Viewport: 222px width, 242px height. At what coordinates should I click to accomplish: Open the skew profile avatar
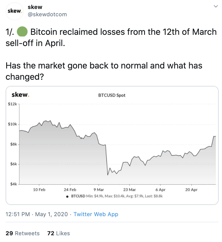pyautogui.click(x=14, y=11)
